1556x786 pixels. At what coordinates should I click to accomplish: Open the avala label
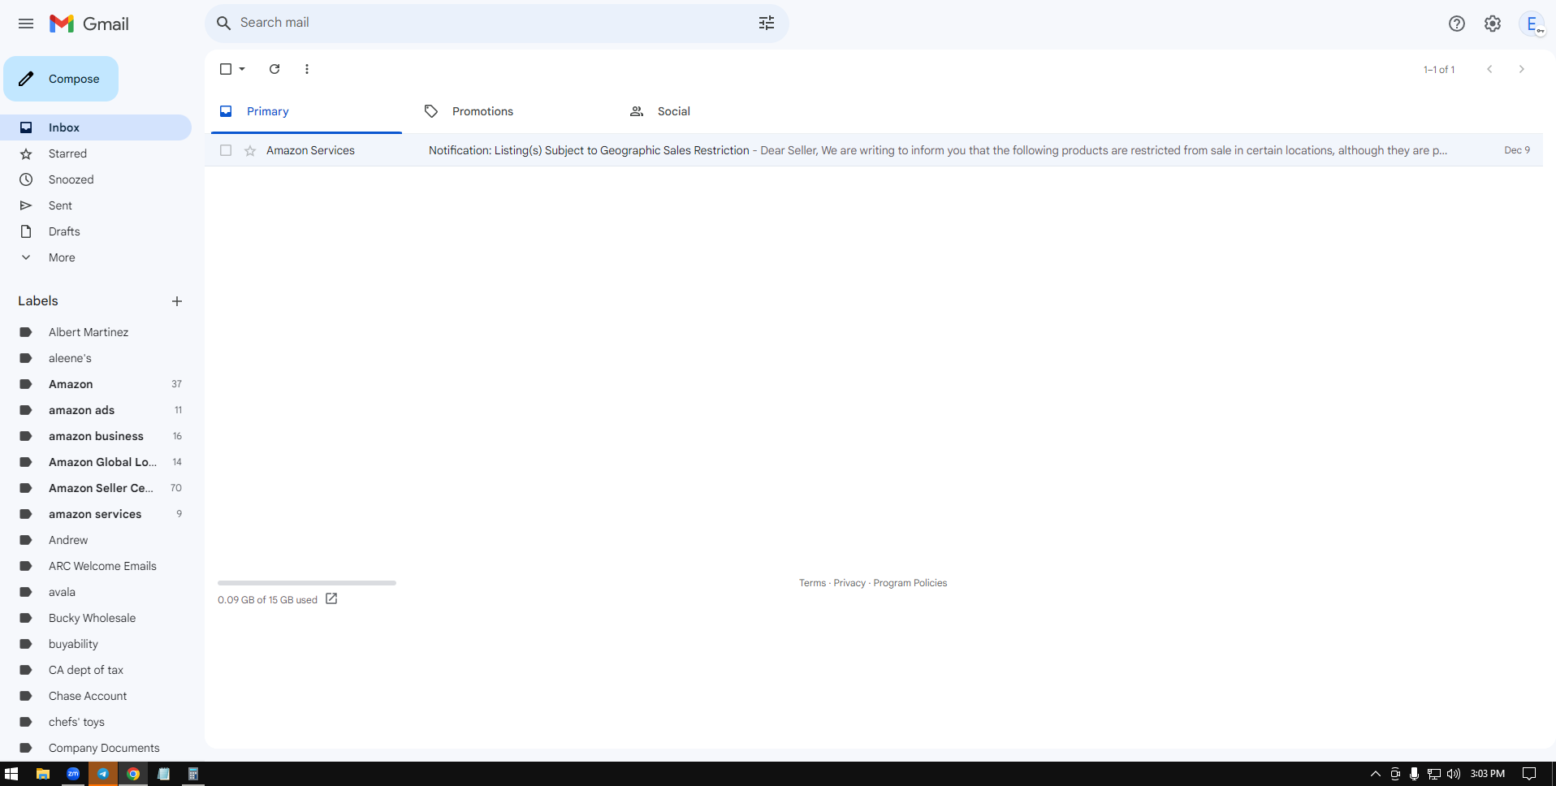point(96,592)
